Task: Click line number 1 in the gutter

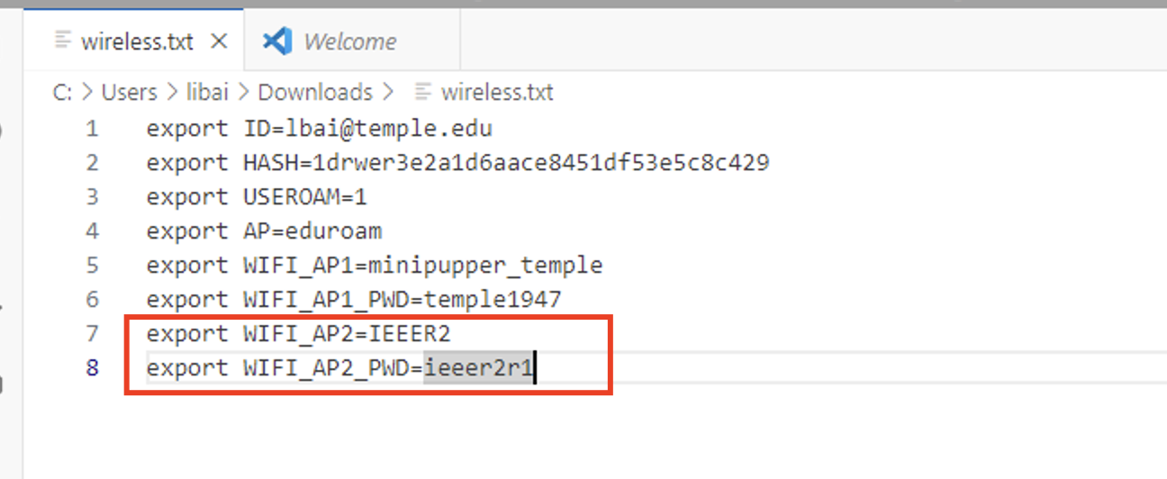Action: pos(92,129)
